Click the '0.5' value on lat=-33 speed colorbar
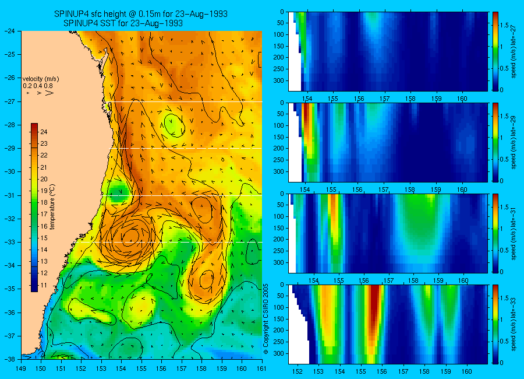Screen dimensions: 524x379 pyautogui.click(x=505, y=341)
